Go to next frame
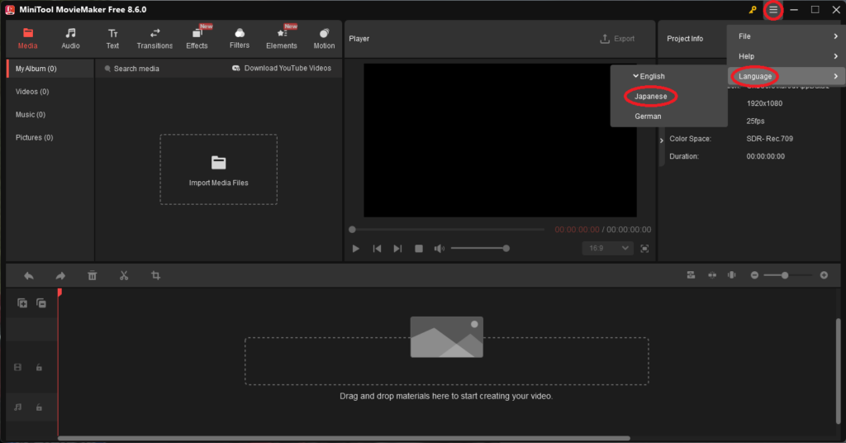 point(397,249)
